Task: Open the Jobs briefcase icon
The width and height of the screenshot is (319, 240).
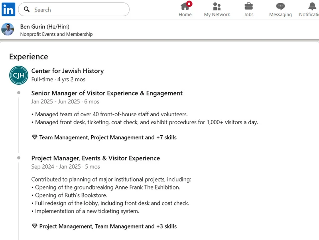Action: pyautogui.click(x=248, y=6)
